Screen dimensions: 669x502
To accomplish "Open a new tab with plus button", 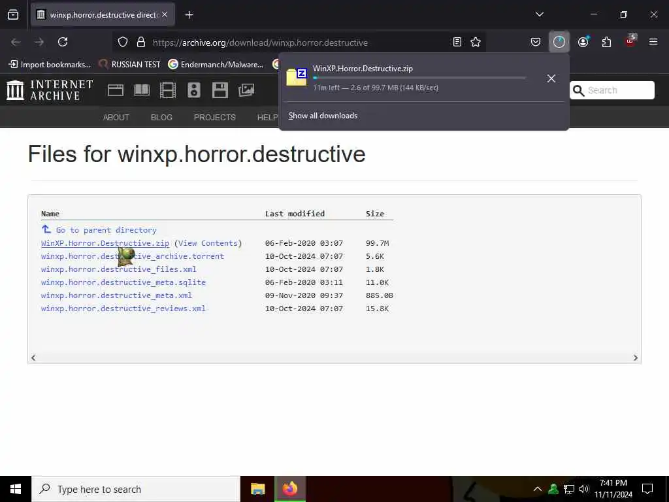I will click(189, 15).
